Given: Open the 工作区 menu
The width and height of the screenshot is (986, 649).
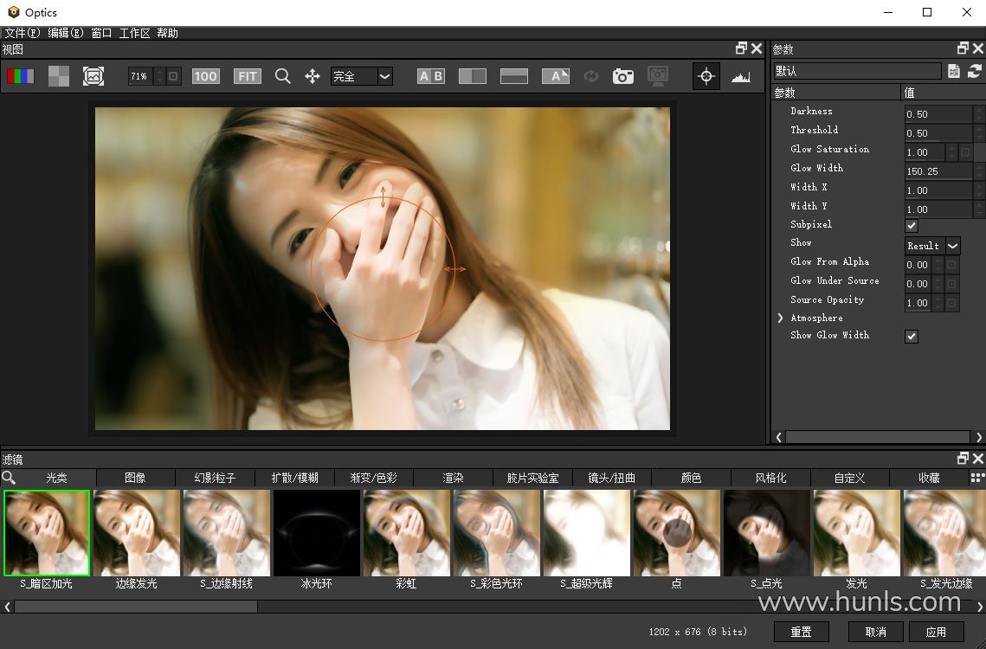Looking at the screenshot, I should click(134, 33).
